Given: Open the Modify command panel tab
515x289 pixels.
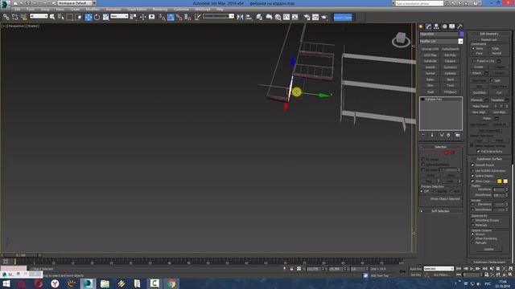Looking at the screenshot, I should coord(429,26).
